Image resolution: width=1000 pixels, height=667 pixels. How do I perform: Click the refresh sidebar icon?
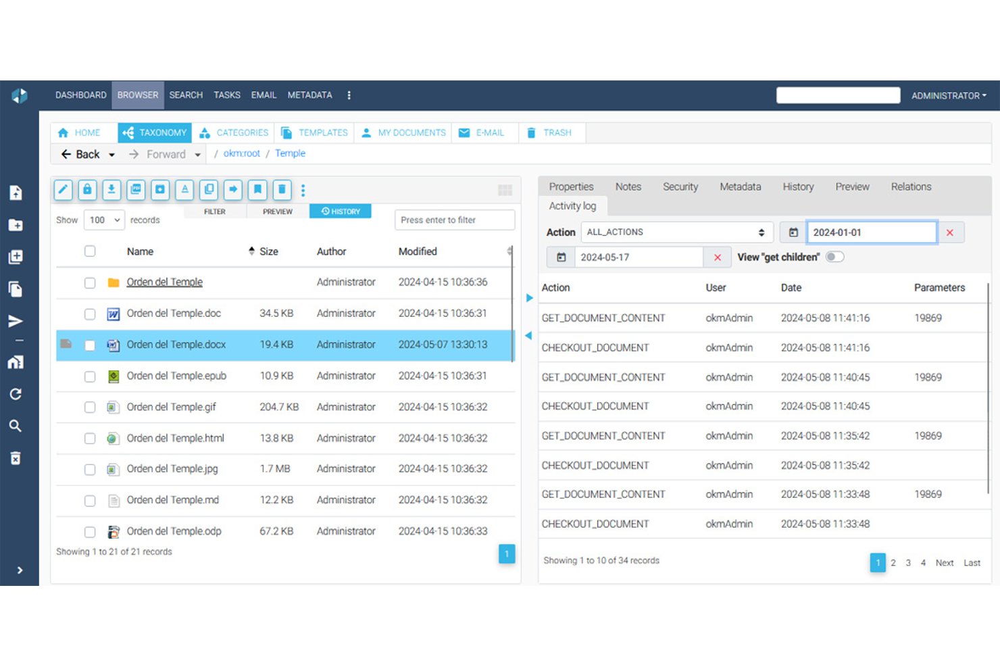coord(16,394)
